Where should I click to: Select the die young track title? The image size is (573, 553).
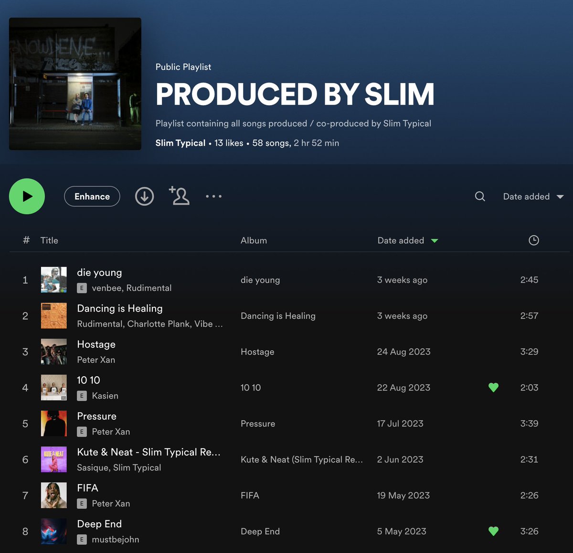tap(99, 272)
